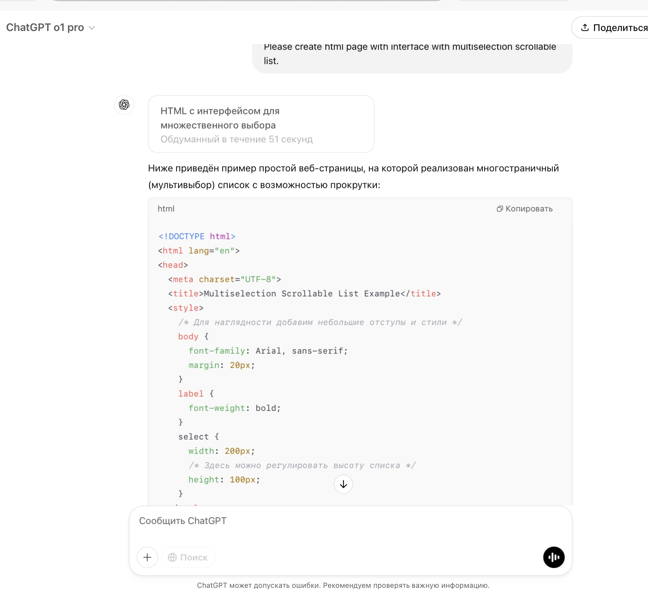
Task: Open the ChatGPT o1 pro model selector
Action: (45, 27)
